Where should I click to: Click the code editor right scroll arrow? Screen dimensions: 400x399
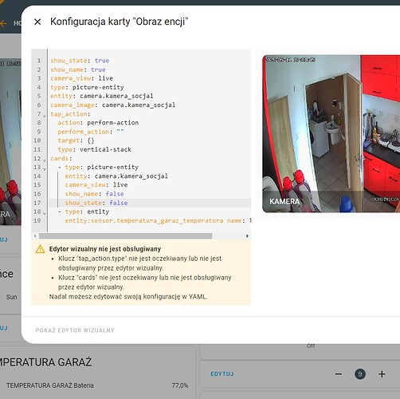pyautogui.click(x=247, y=236)
